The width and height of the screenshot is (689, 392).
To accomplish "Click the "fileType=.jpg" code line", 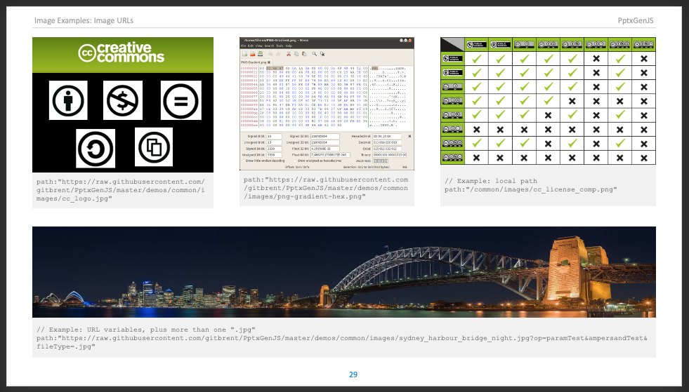I will pos(66,347).
